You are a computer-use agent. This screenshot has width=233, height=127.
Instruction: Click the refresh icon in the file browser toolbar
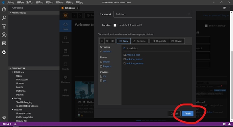(102, 41)
